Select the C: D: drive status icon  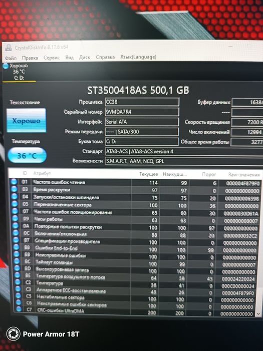tap(6, 66)
